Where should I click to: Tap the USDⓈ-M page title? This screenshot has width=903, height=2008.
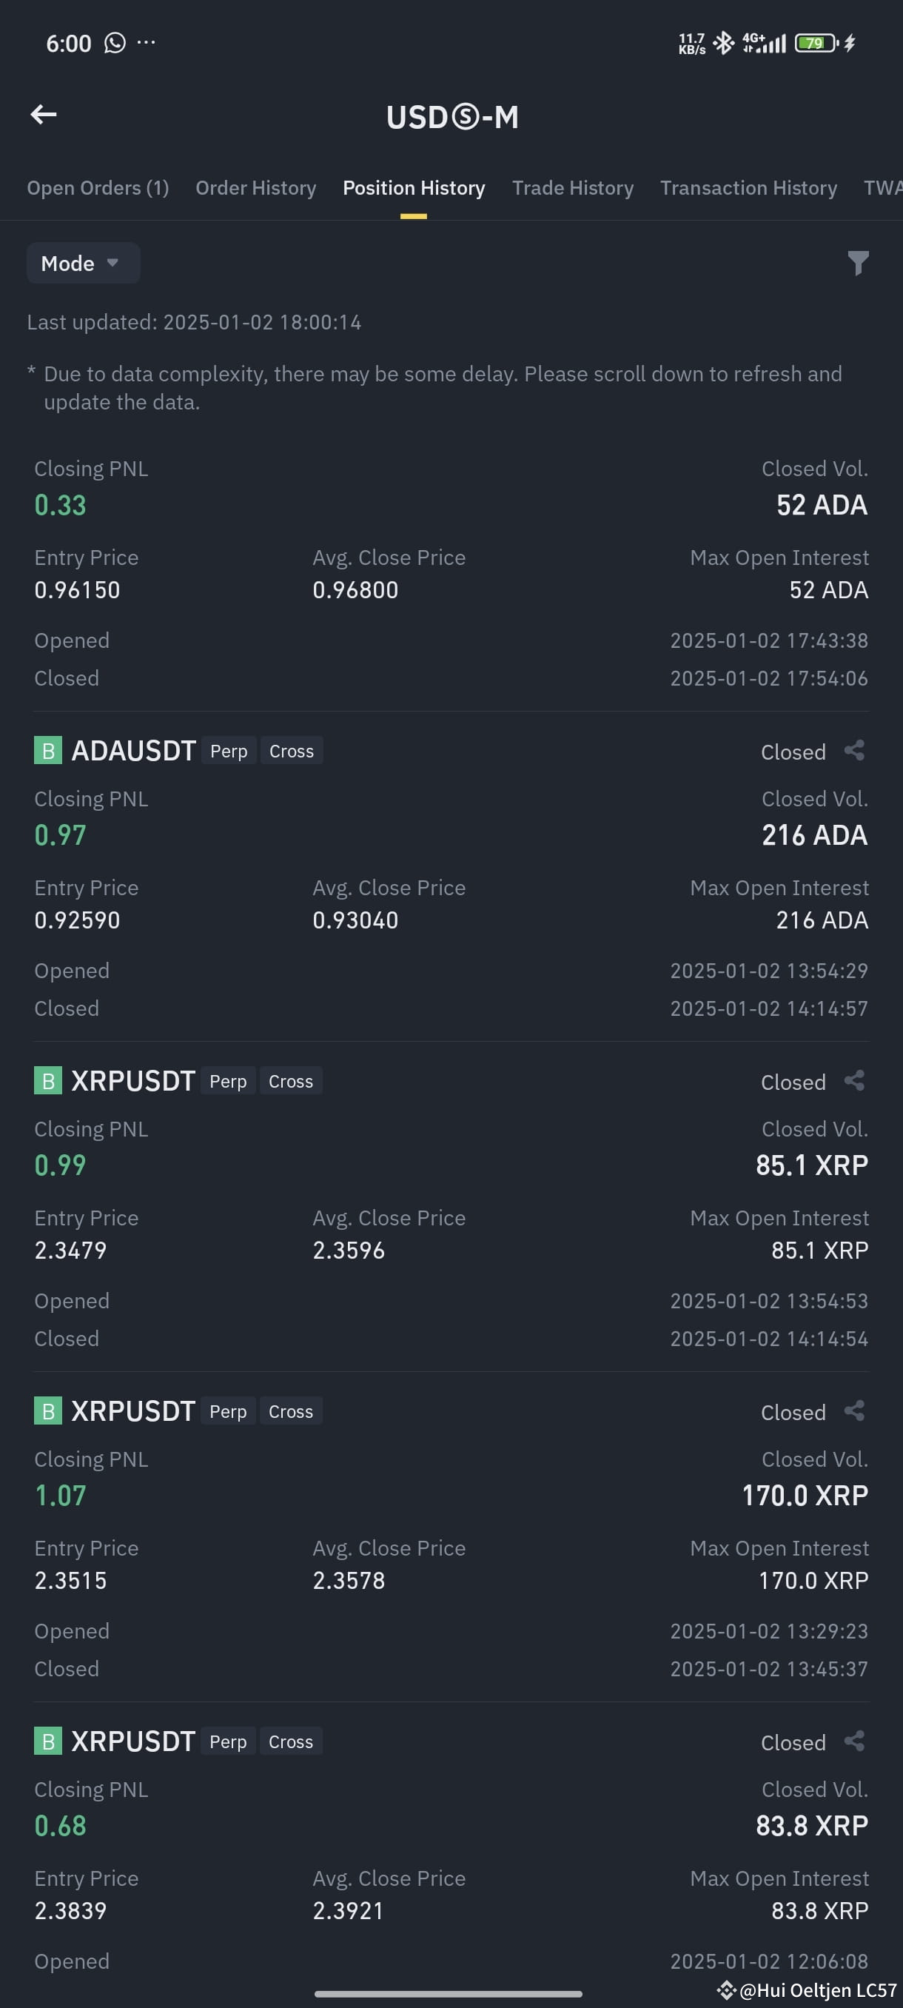click(x=453, y=118)
